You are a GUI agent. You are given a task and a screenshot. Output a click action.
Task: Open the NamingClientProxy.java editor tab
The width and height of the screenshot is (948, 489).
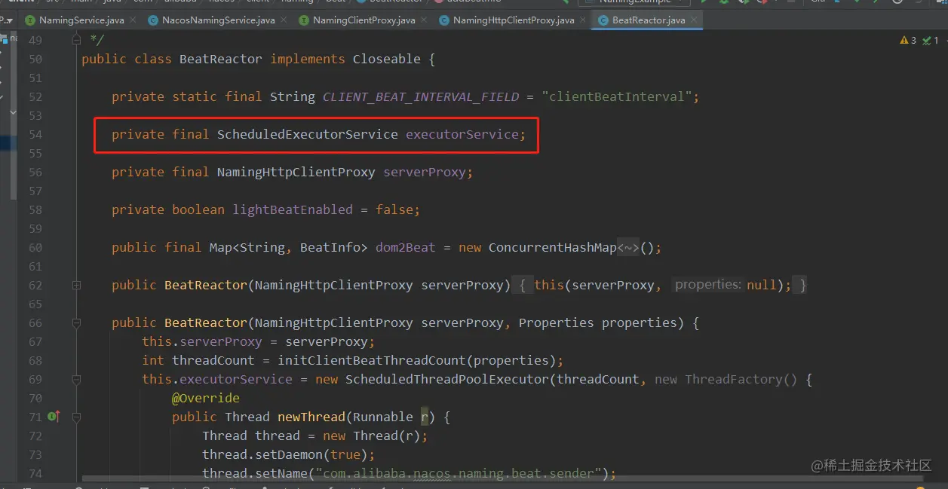pos(364,20)
